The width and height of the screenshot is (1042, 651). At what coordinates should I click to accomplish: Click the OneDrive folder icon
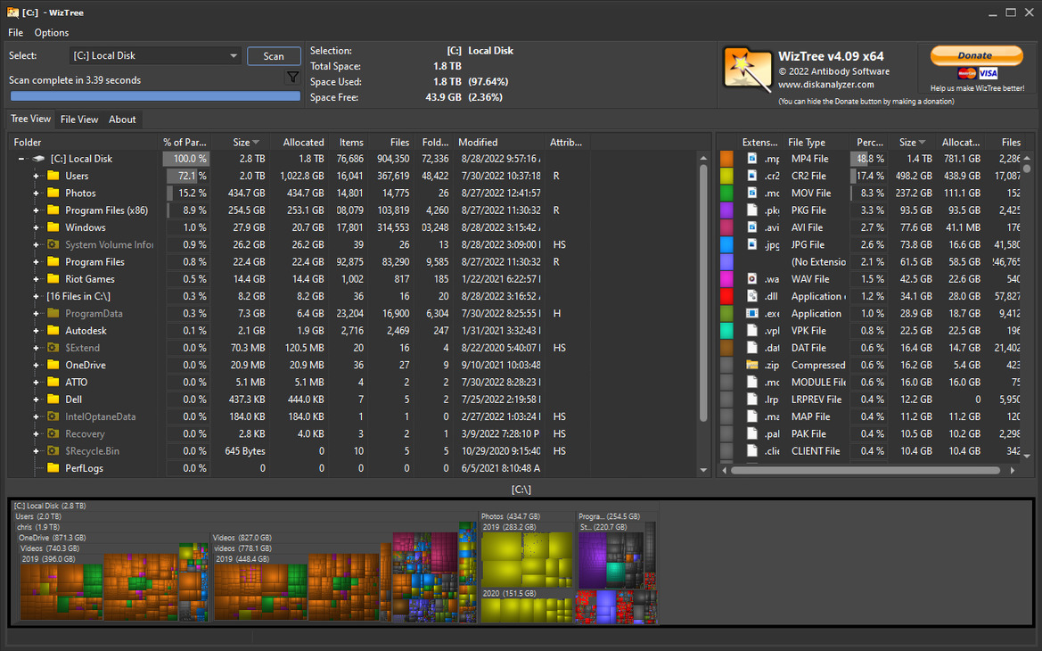53,365
